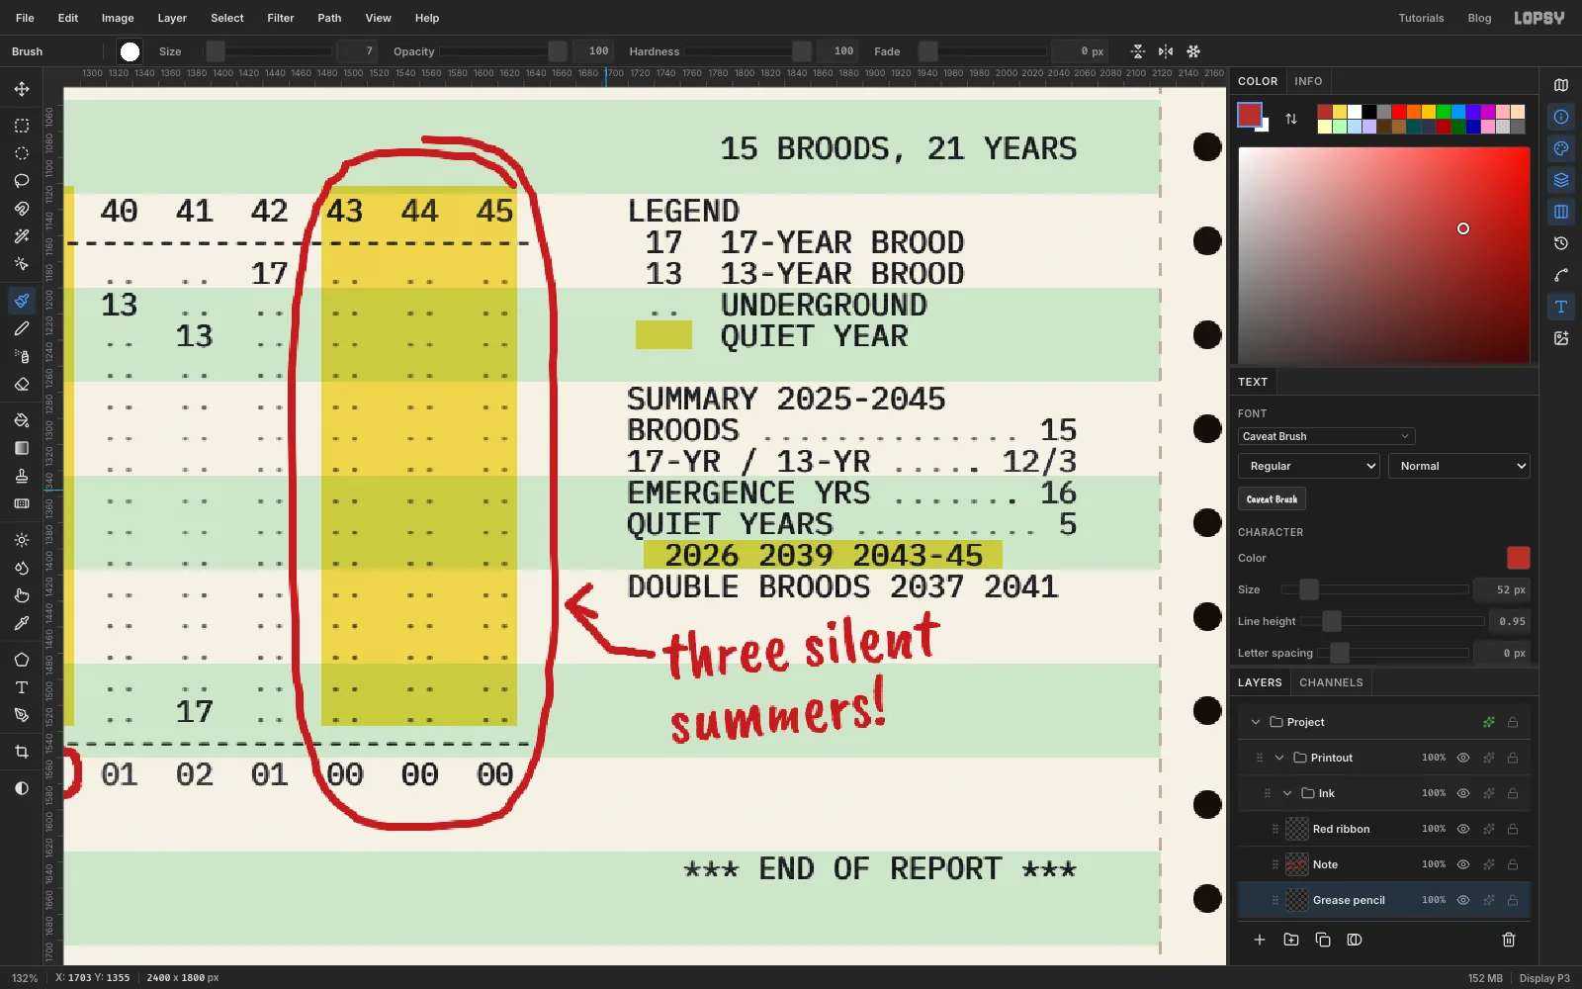Hide the Note layer
Image resolution: width=1582 pixels, height=989 pixels.
(1463, 864)
